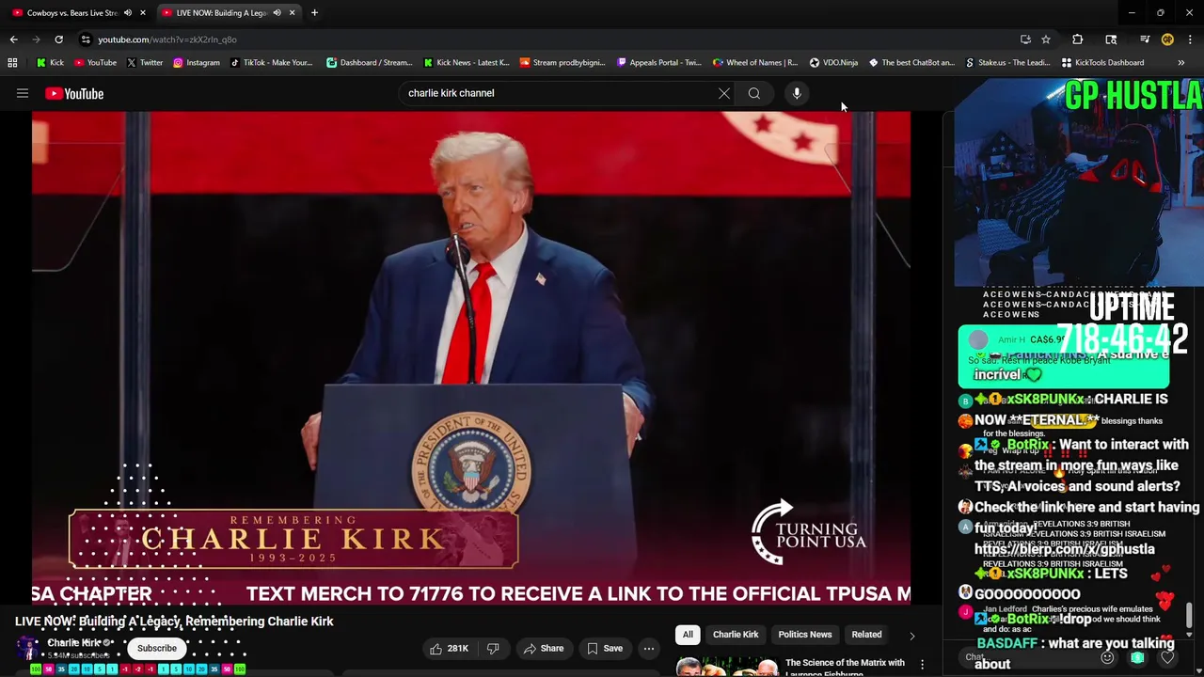Mute the Cowboys vs. Bears tab audio
Screen dimensions: 1204x677
tap(127, 12)
